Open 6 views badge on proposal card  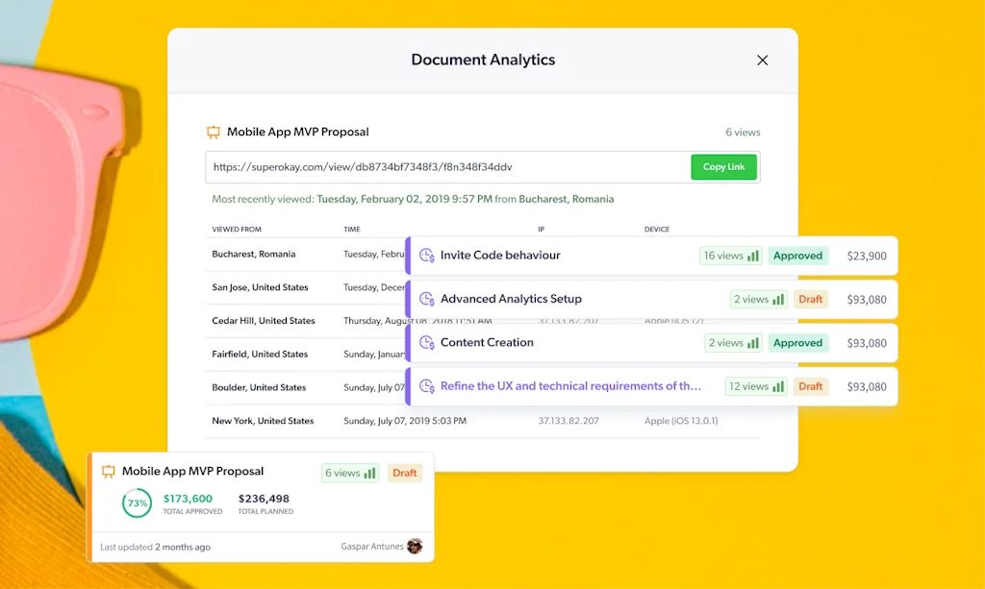[350, 473]
